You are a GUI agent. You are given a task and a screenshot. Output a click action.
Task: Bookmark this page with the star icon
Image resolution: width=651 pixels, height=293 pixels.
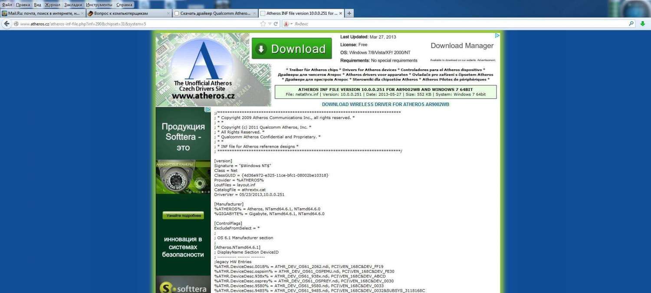pos(263,24)
